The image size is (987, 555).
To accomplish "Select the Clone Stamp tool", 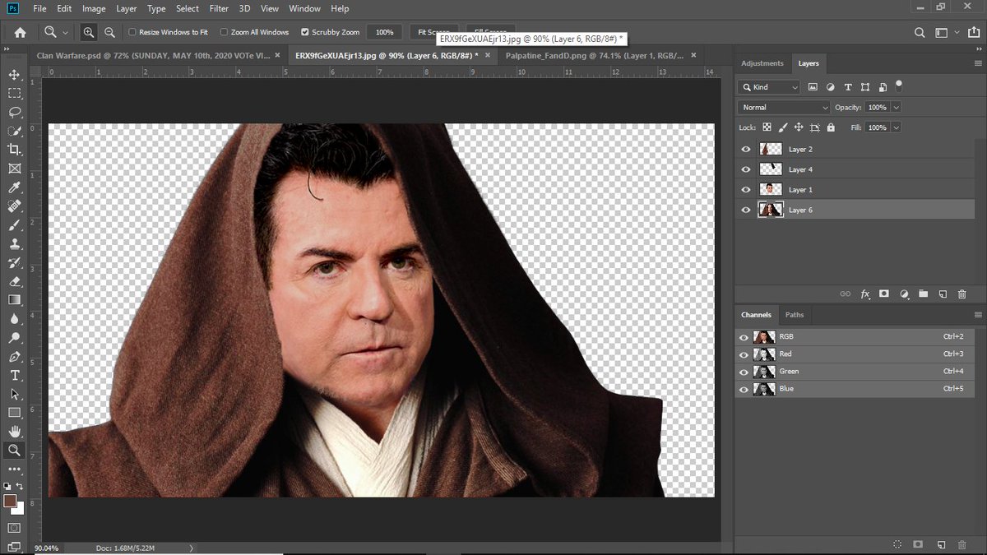I will [14, 243].
